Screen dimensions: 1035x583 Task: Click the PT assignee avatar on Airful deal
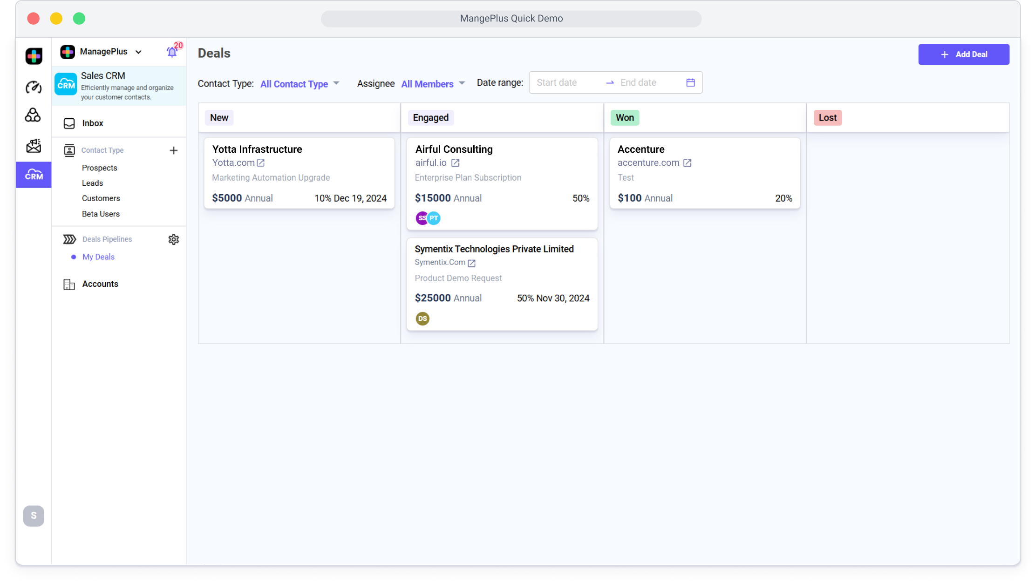click(435, 218)
